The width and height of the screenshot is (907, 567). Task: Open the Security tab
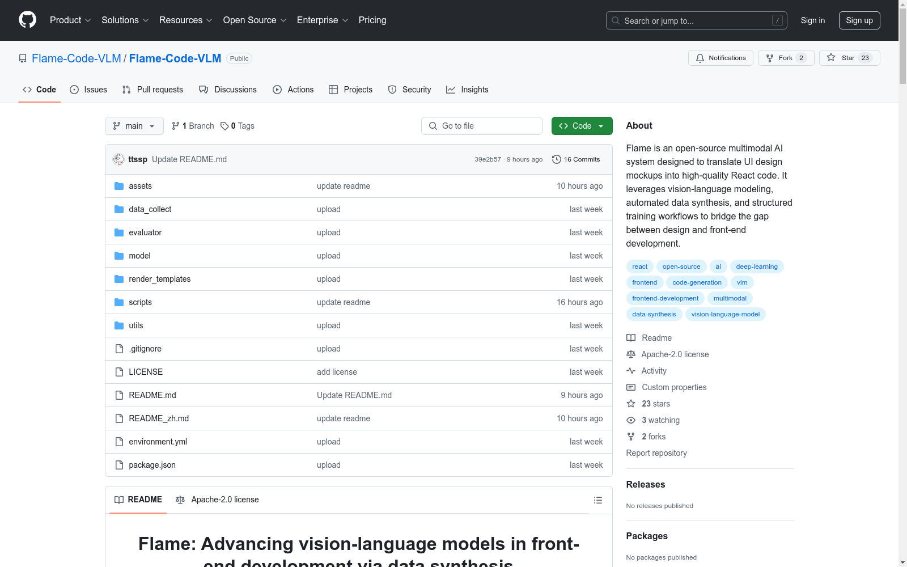[x=409, y=90]
